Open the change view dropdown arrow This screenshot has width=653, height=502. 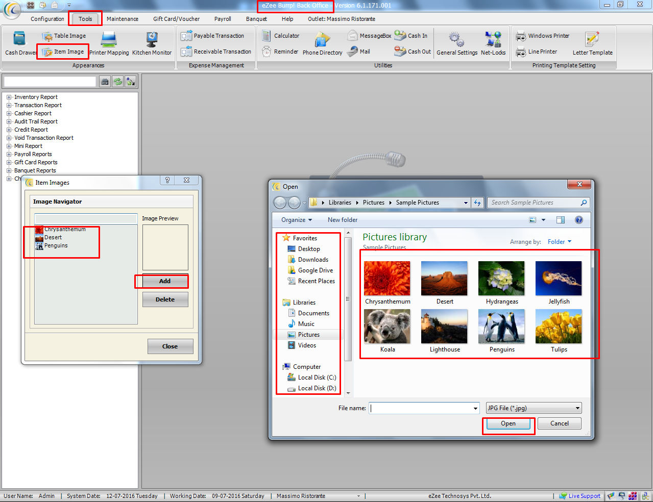tap(543, 220)
